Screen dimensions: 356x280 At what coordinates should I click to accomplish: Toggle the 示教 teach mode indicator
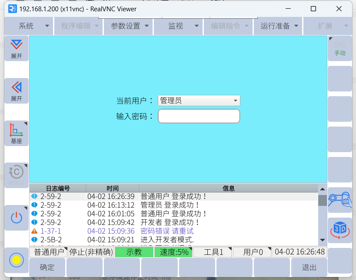coord(134,252)
